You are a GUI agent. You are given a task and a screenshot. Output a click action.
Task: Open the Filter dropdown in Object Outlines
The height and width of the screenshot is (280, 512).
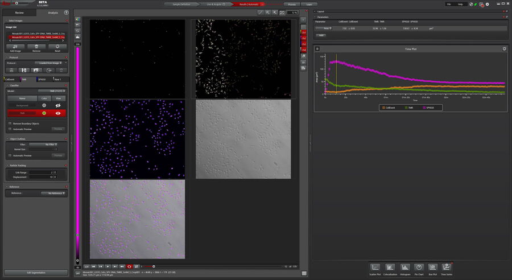(43, 144)
